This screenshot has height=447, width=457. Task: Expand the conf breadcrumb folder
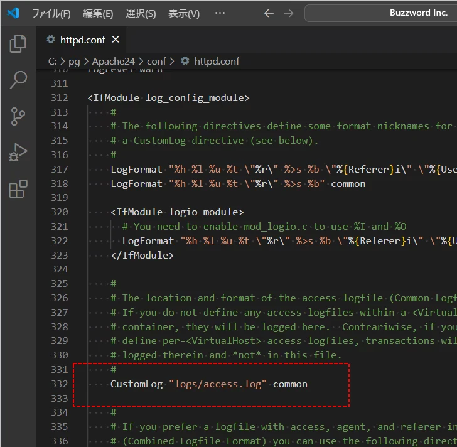click(x=156, y=61)
